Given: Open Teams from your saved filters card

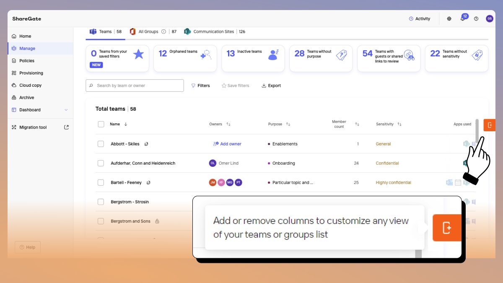Looking at the screenshot, I should (117, 58).
